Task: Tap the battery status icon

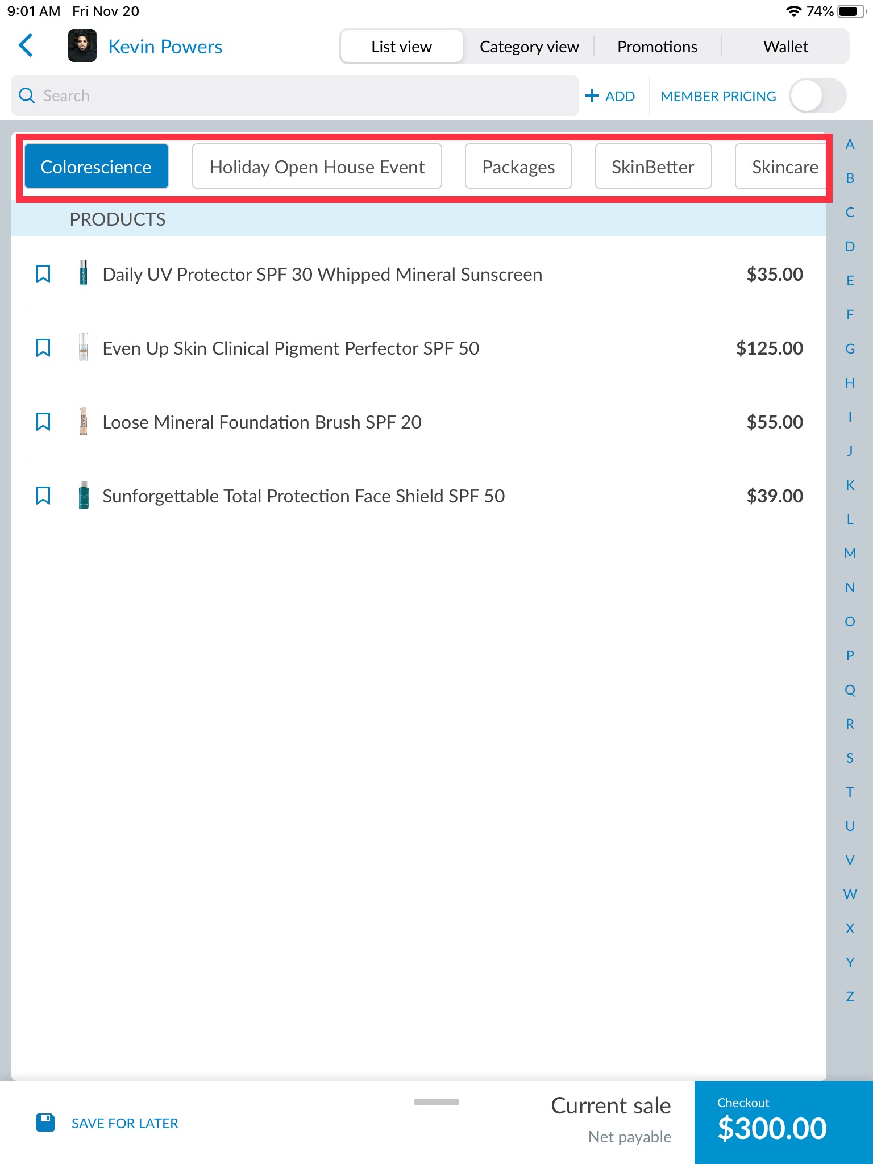Action: 852,11
